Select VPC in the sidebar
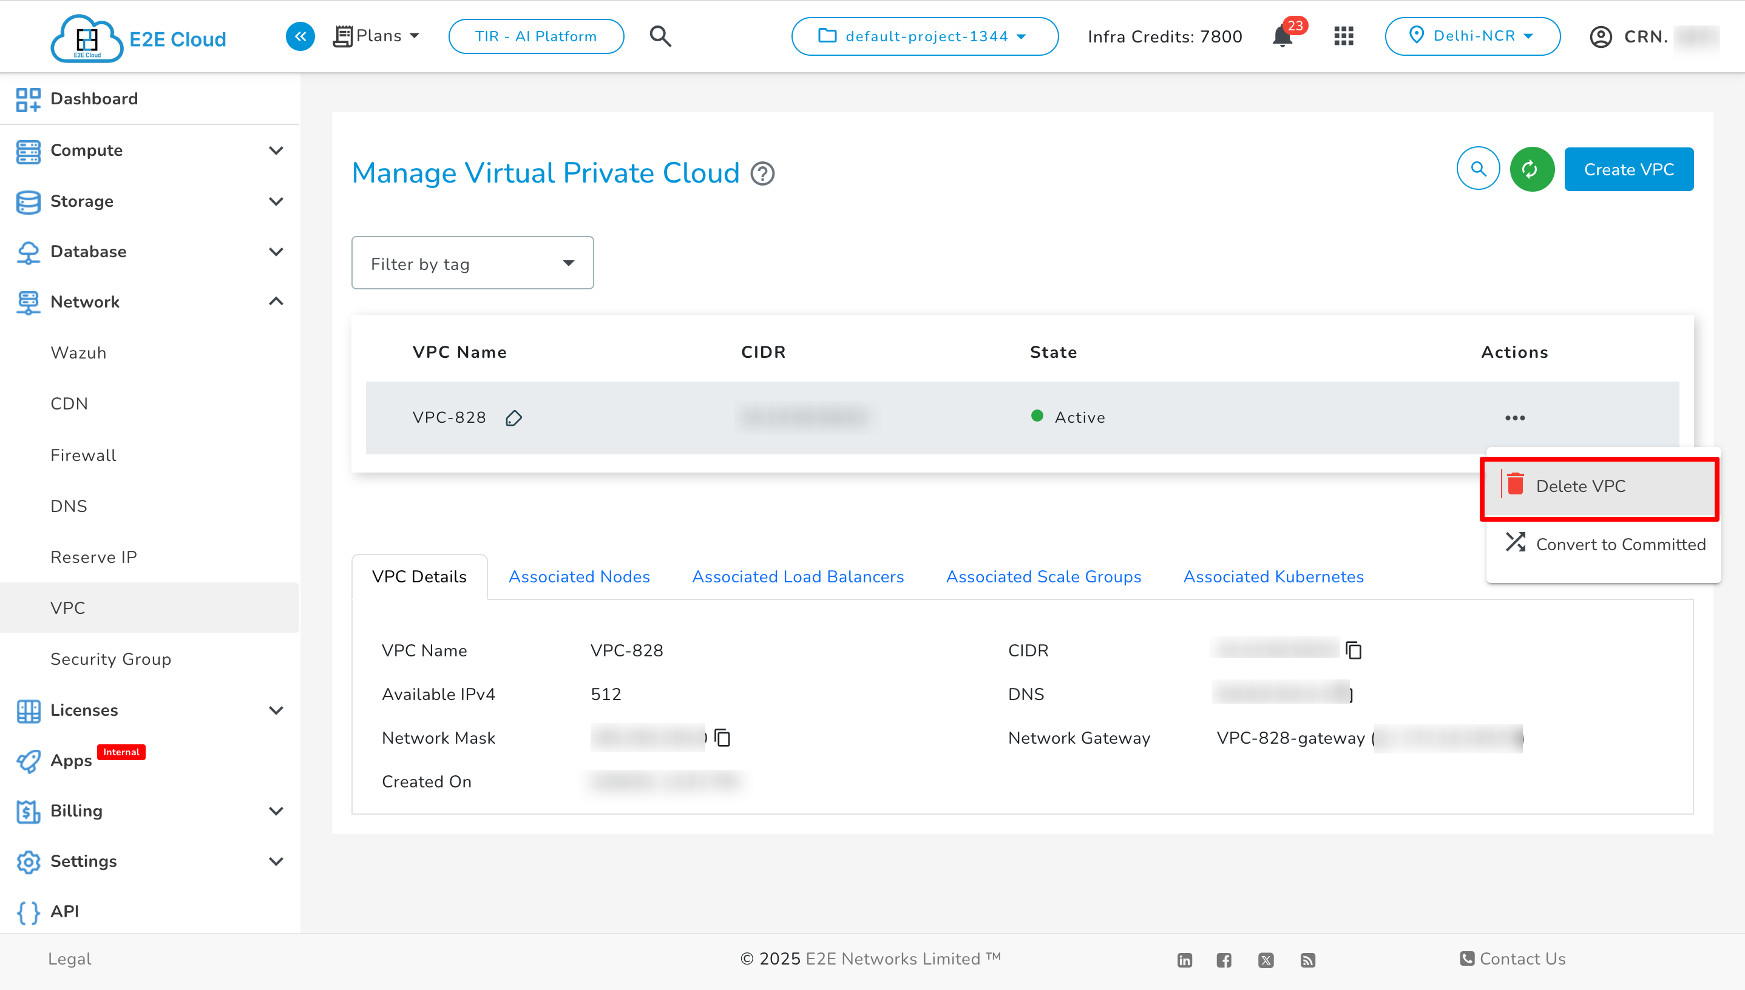 (150, 608)
